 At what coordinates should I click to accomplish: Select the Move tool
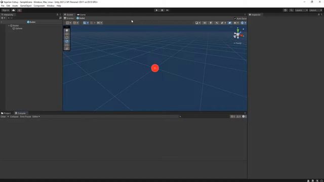pyautogui.click(x=67, y=34)
